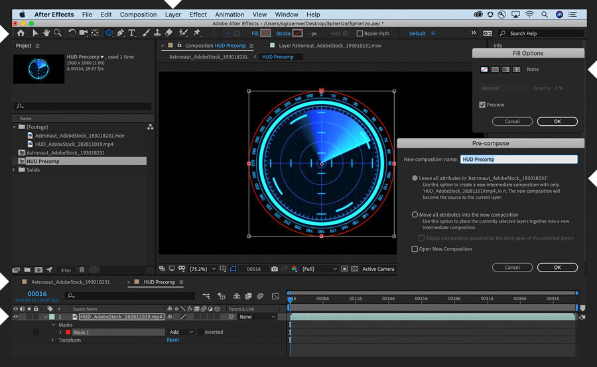Screen dimensions: 597x367
Task: Select the Clone Stamp tool
Action: coord(157,33)
